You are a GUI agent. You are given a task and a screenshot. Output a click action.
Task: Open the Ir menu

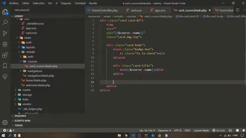pyautogui.click(x=57, y=3)
